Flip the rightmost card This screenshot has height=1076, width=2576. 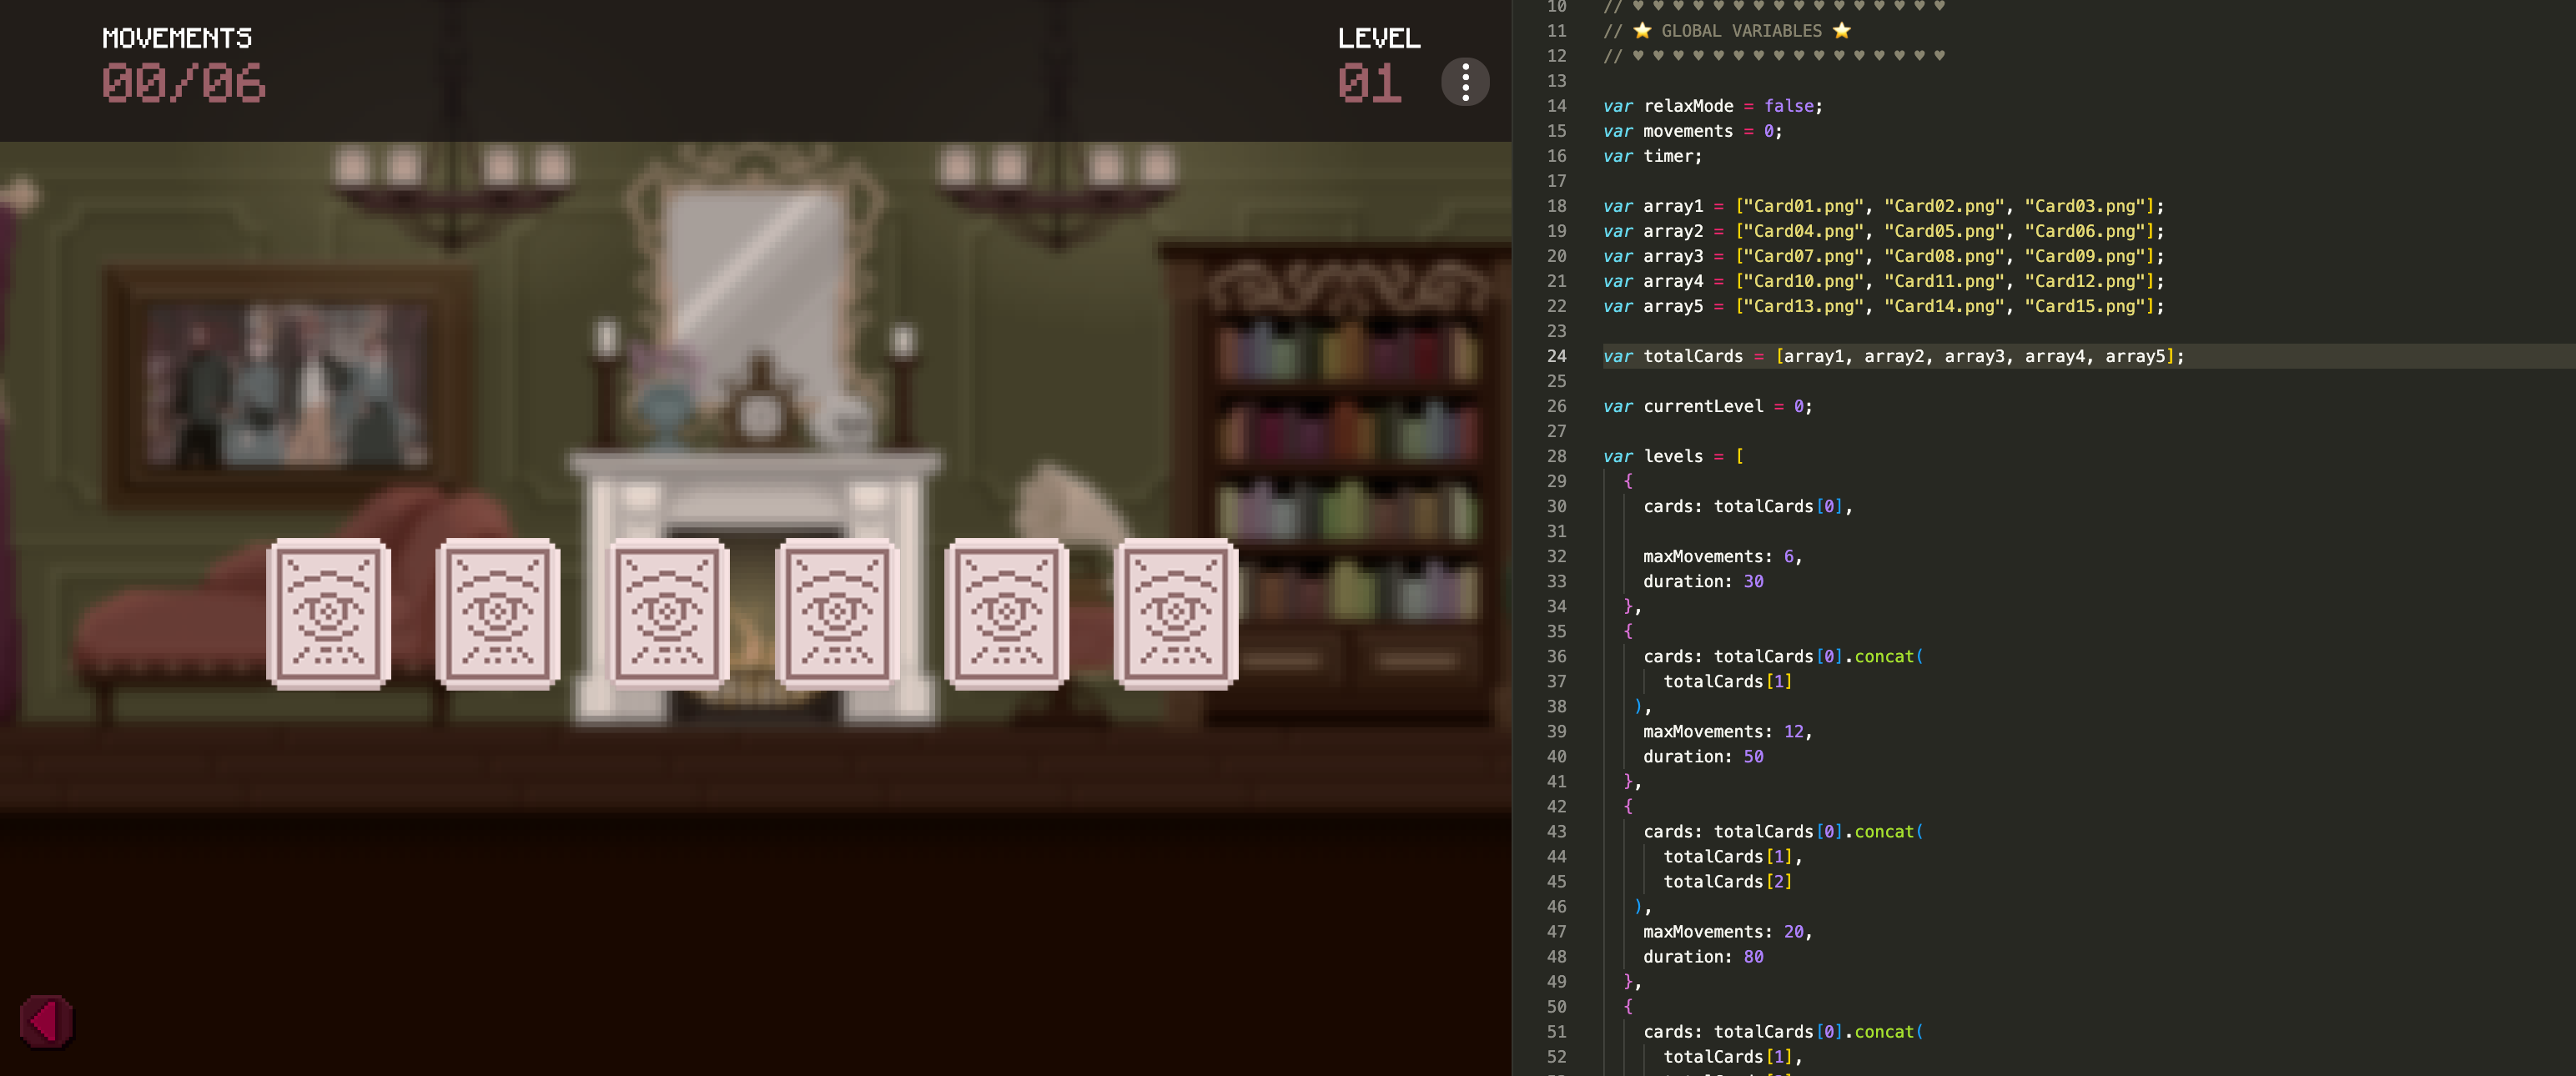1176,614
